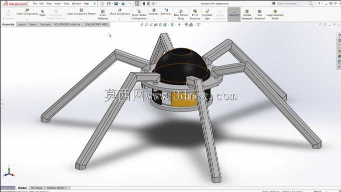Image resolution: width=341 pixels, height=192 pixels.
Task: Open the File menu
Action: 35,3
